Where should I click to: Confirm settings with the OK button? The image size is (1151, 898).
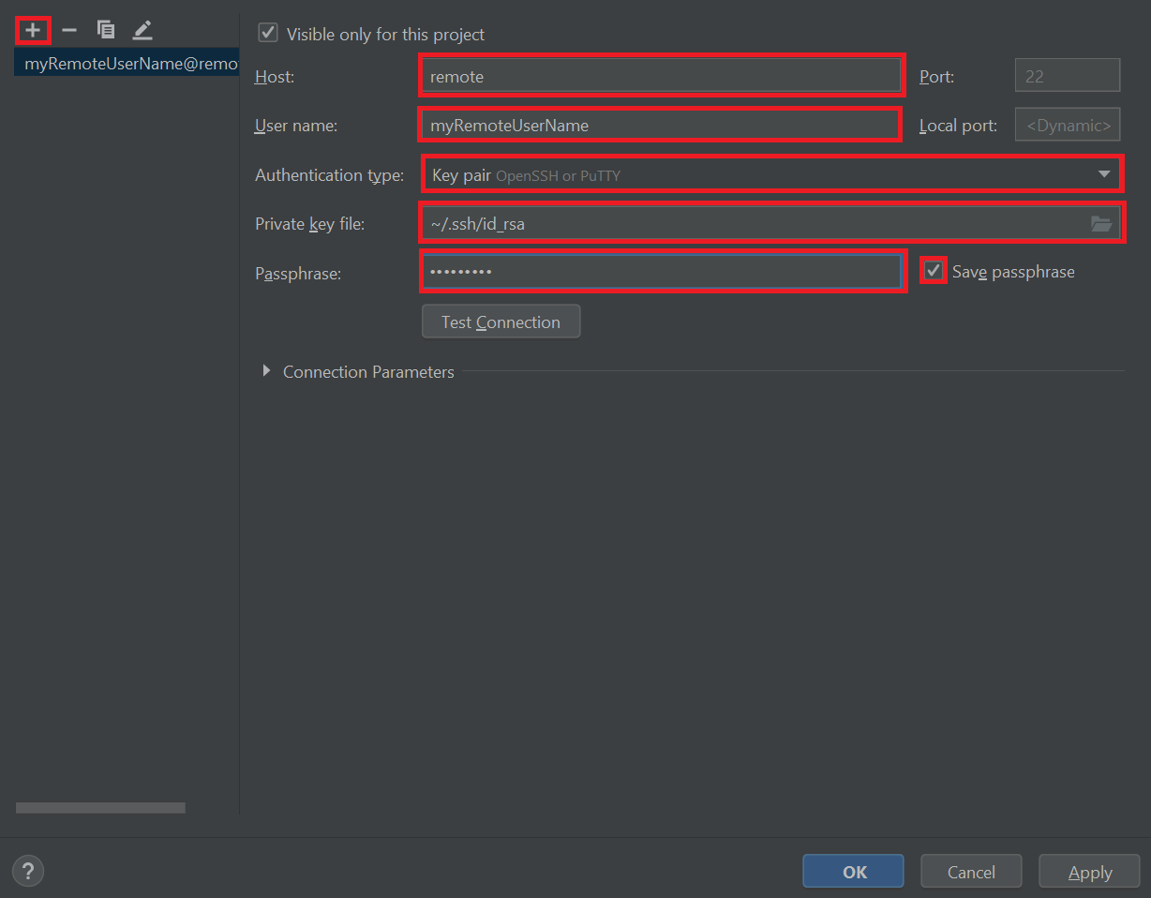click(x=853, y=871)
